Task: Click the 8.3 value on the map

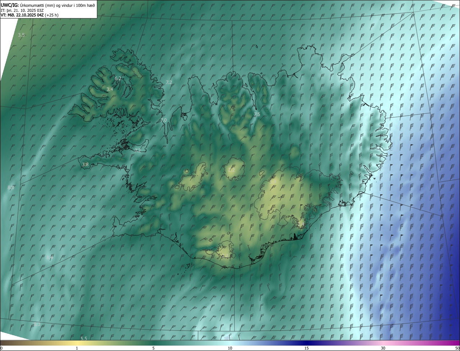Action: 37,324
